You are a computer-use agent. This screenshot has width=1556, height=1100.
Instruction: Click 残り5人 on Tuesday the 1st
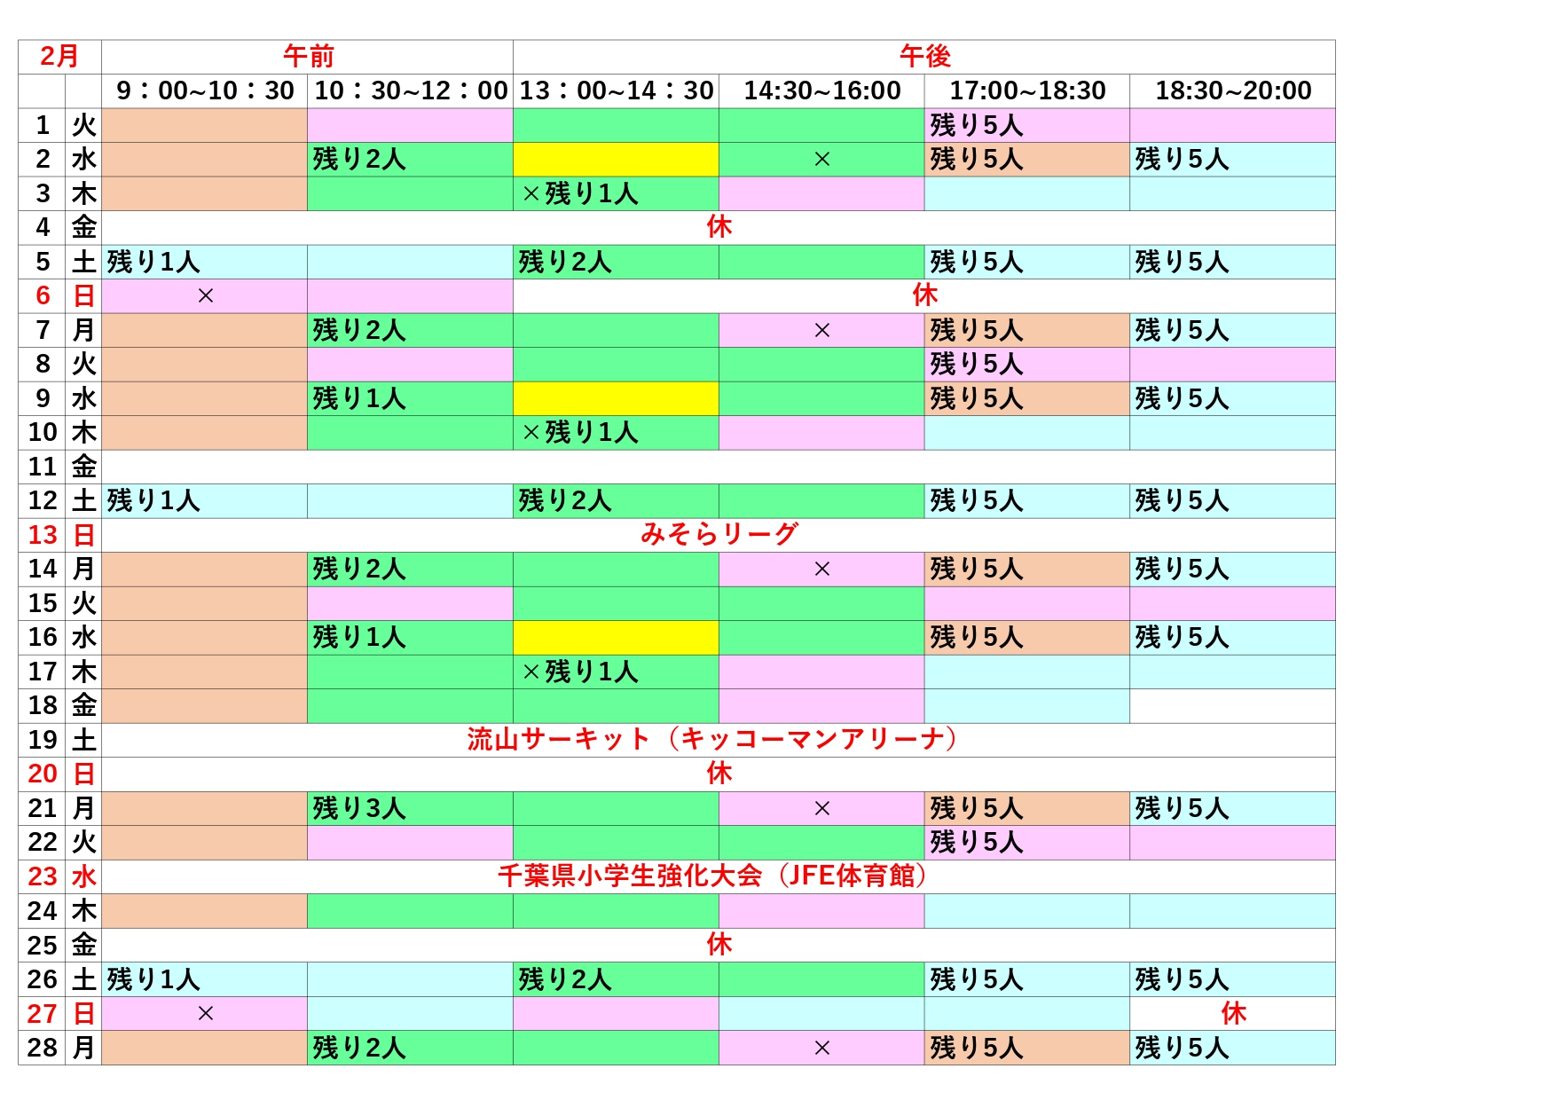(977, 125)
